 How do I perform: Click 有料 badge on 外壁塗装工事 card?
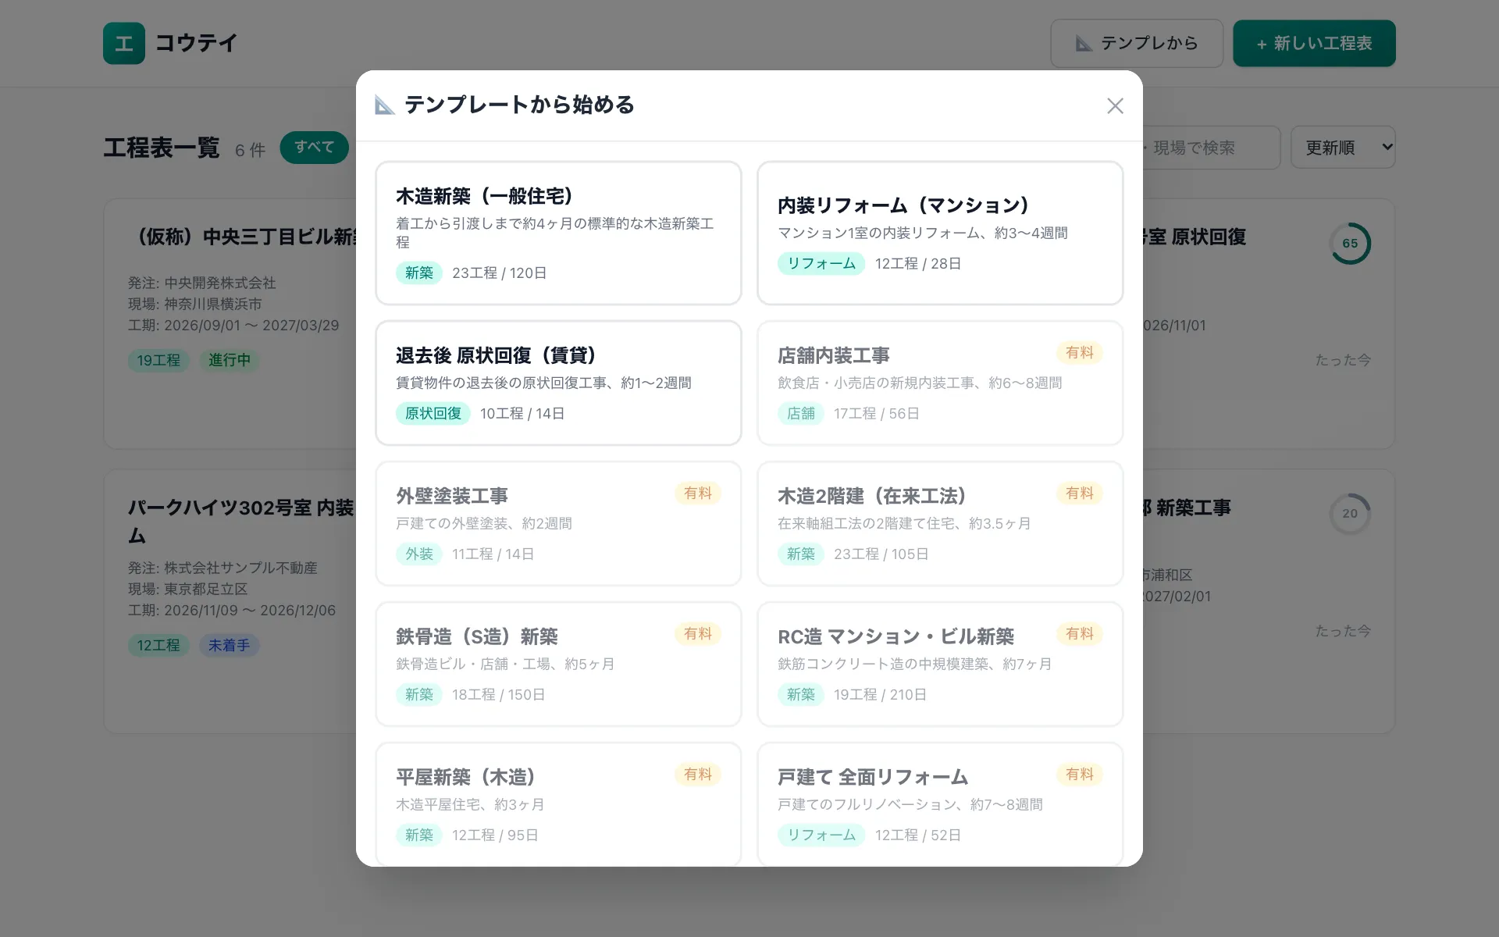tap(698, 493)
